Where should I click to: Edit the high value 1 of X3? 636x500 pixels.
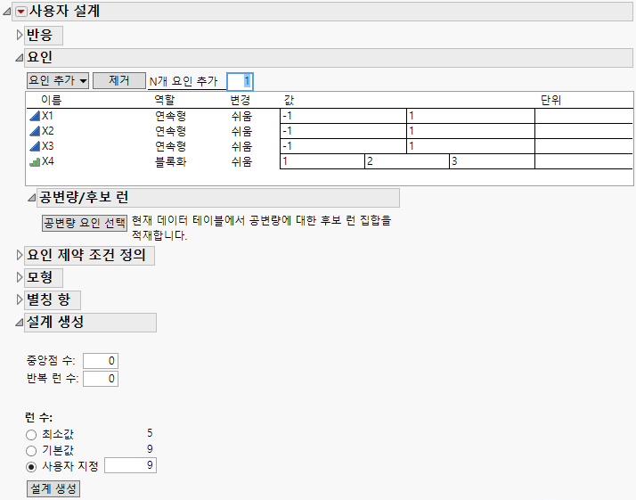(x=470, y=146)
